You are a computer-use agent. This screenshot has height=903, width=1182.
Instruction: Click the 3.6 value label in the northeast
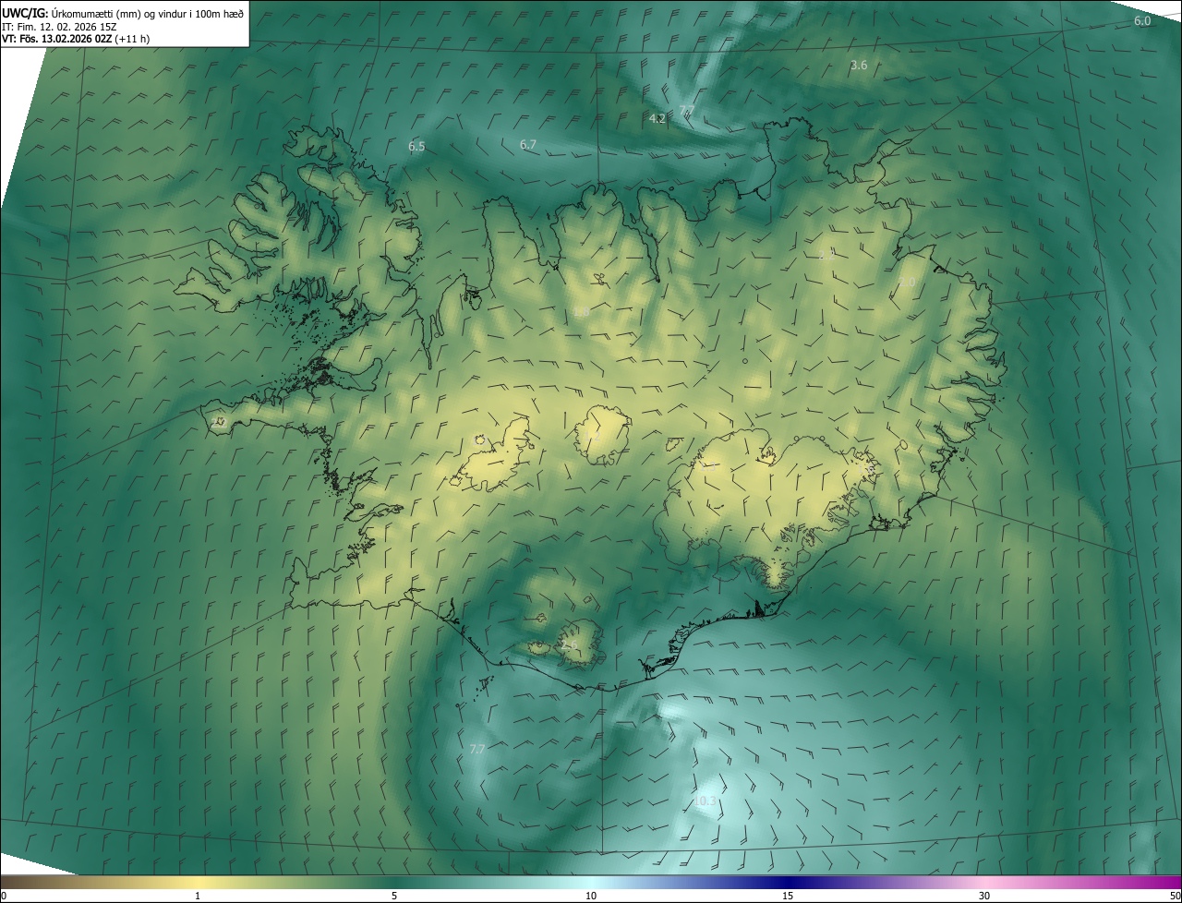[859, 65]
